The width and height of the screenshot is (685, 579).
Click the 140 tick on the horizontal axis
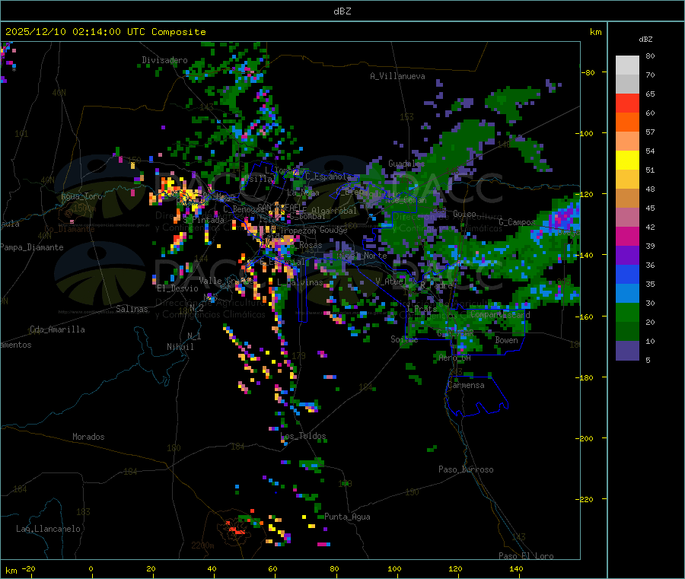516,569
